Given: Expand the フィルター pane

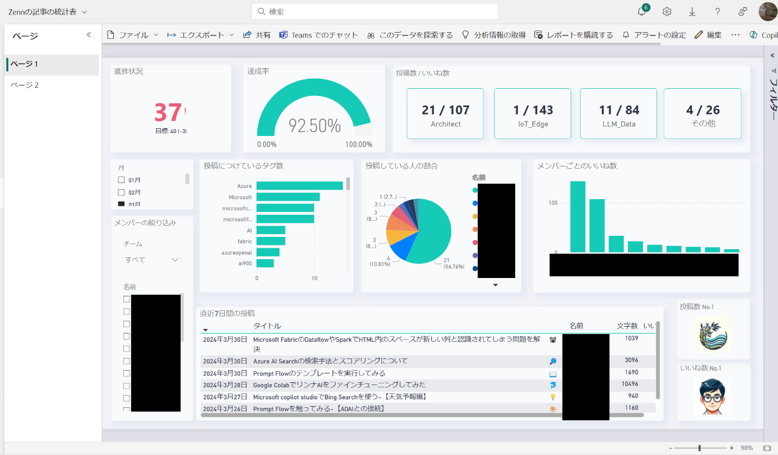Looking at the screenshot, I should tap(772, 55).
